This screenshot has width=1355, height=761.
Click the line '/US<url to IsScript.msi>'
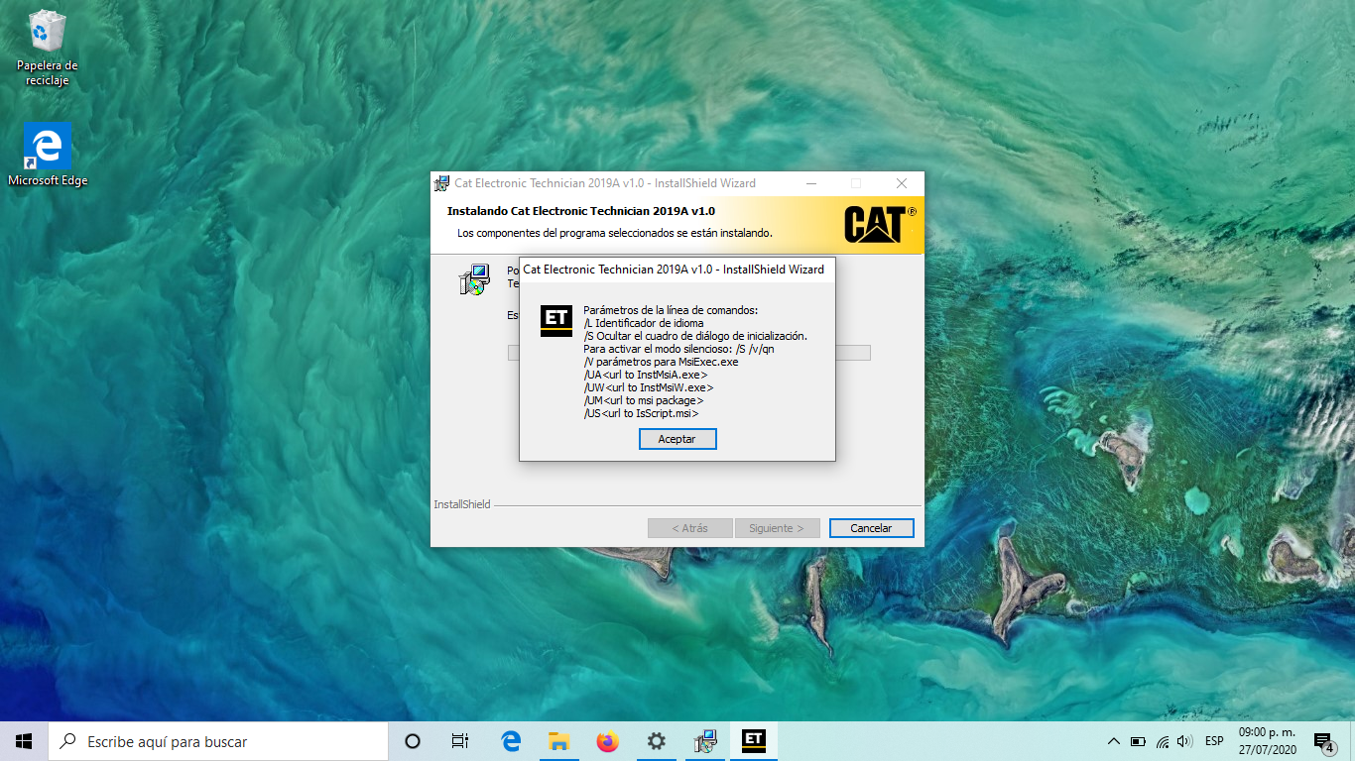(x=642, y=413)
